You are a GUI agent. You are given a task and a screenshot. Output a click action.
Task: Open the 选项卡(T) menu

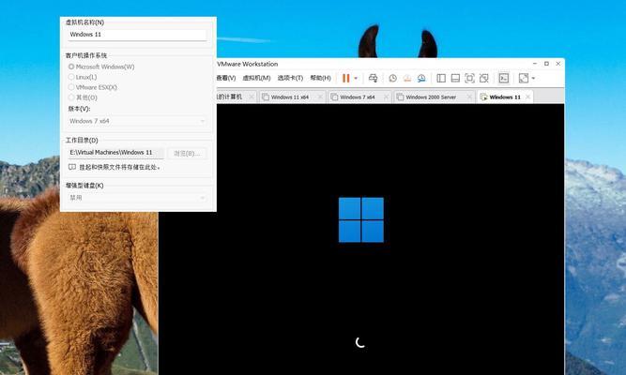point(290,78)
